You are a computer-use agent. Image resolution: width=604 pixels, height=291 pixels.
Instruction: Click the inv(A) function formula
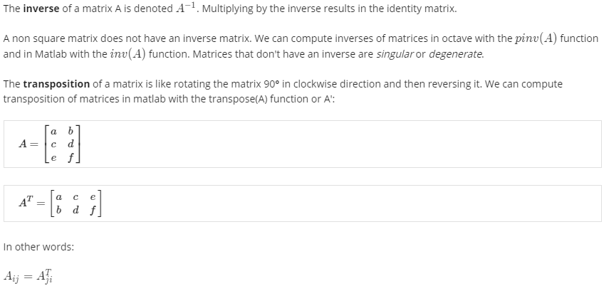(127, 54)
